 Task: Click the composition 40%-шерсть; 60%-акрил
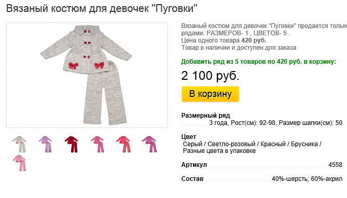pos(307,179)
